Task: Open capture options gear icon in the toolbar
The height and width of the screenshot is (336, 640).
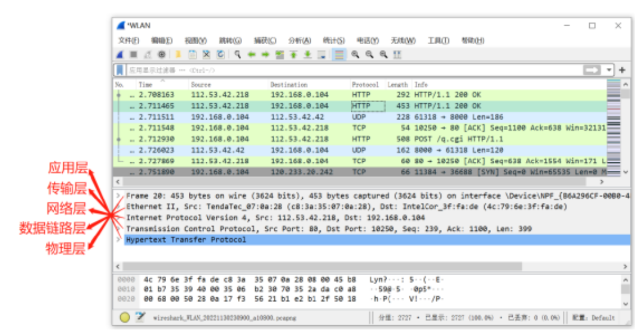Action: [161, 54]
